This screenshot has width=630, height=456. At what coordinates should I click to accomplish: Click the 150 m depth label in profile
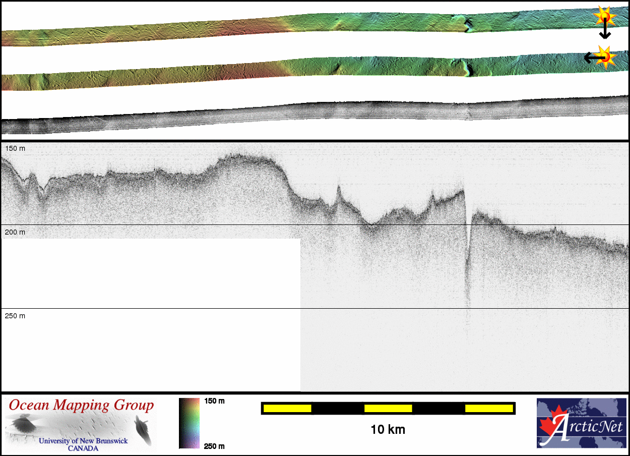click(15, 149)
